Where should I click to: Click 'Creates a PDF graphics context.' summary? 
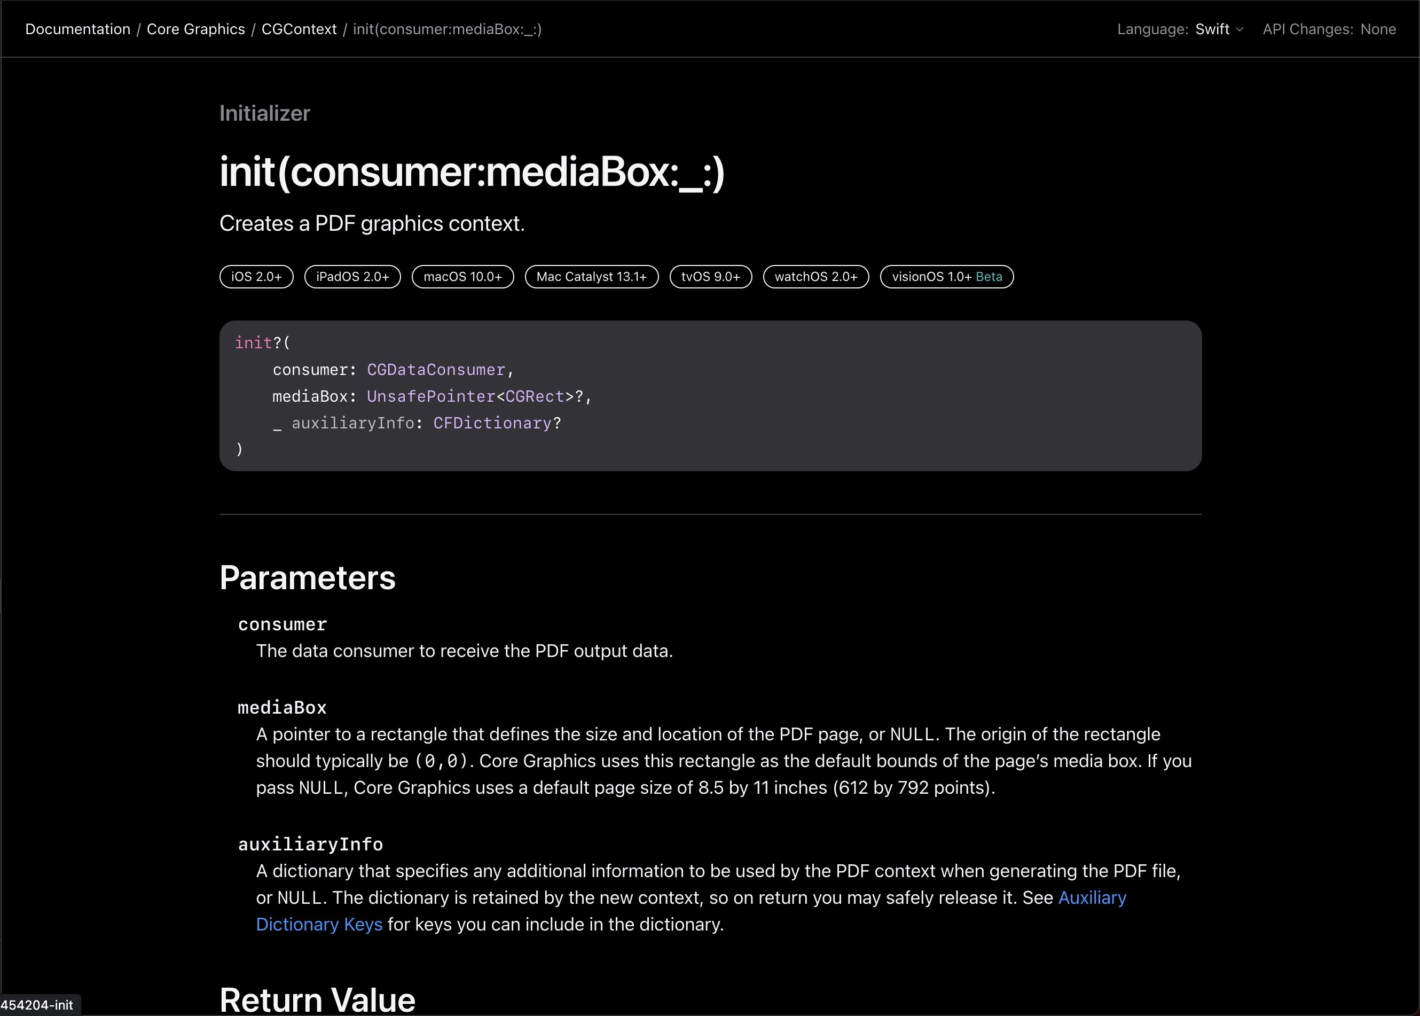pos(372,223)
